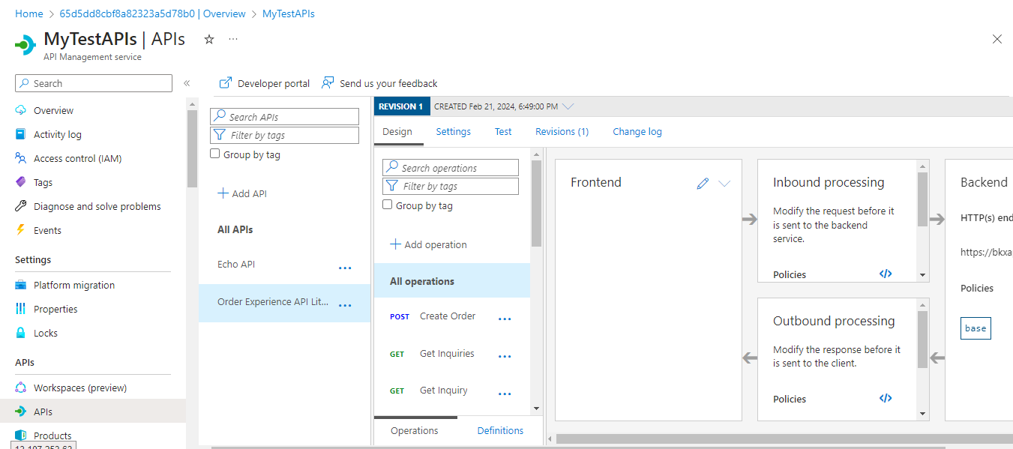Click the plus icon of Add operation
Viewport: 1013px width, 449px height.
[395, 244]
